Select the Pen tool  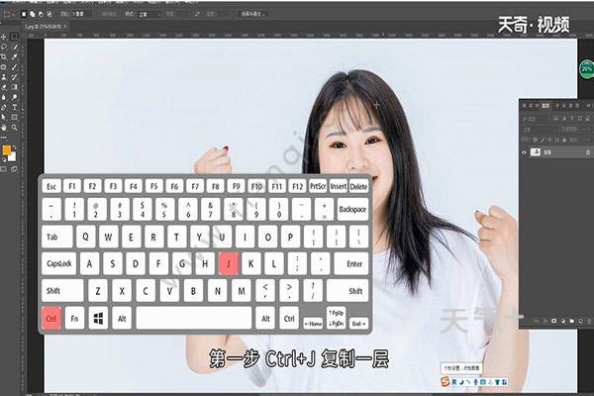point(4,107)
